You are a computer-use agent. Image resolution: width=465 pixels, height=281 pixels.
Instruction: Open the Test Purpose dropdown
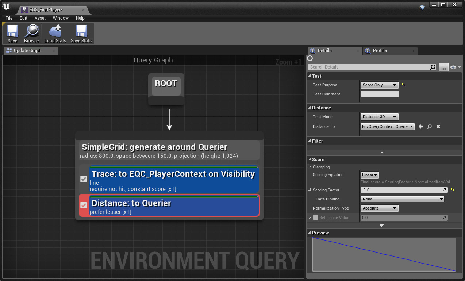379,85
